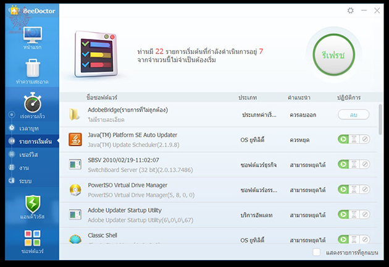Delay SBSV startup with hourglass

pyautogui.click(x=354, y=164)
